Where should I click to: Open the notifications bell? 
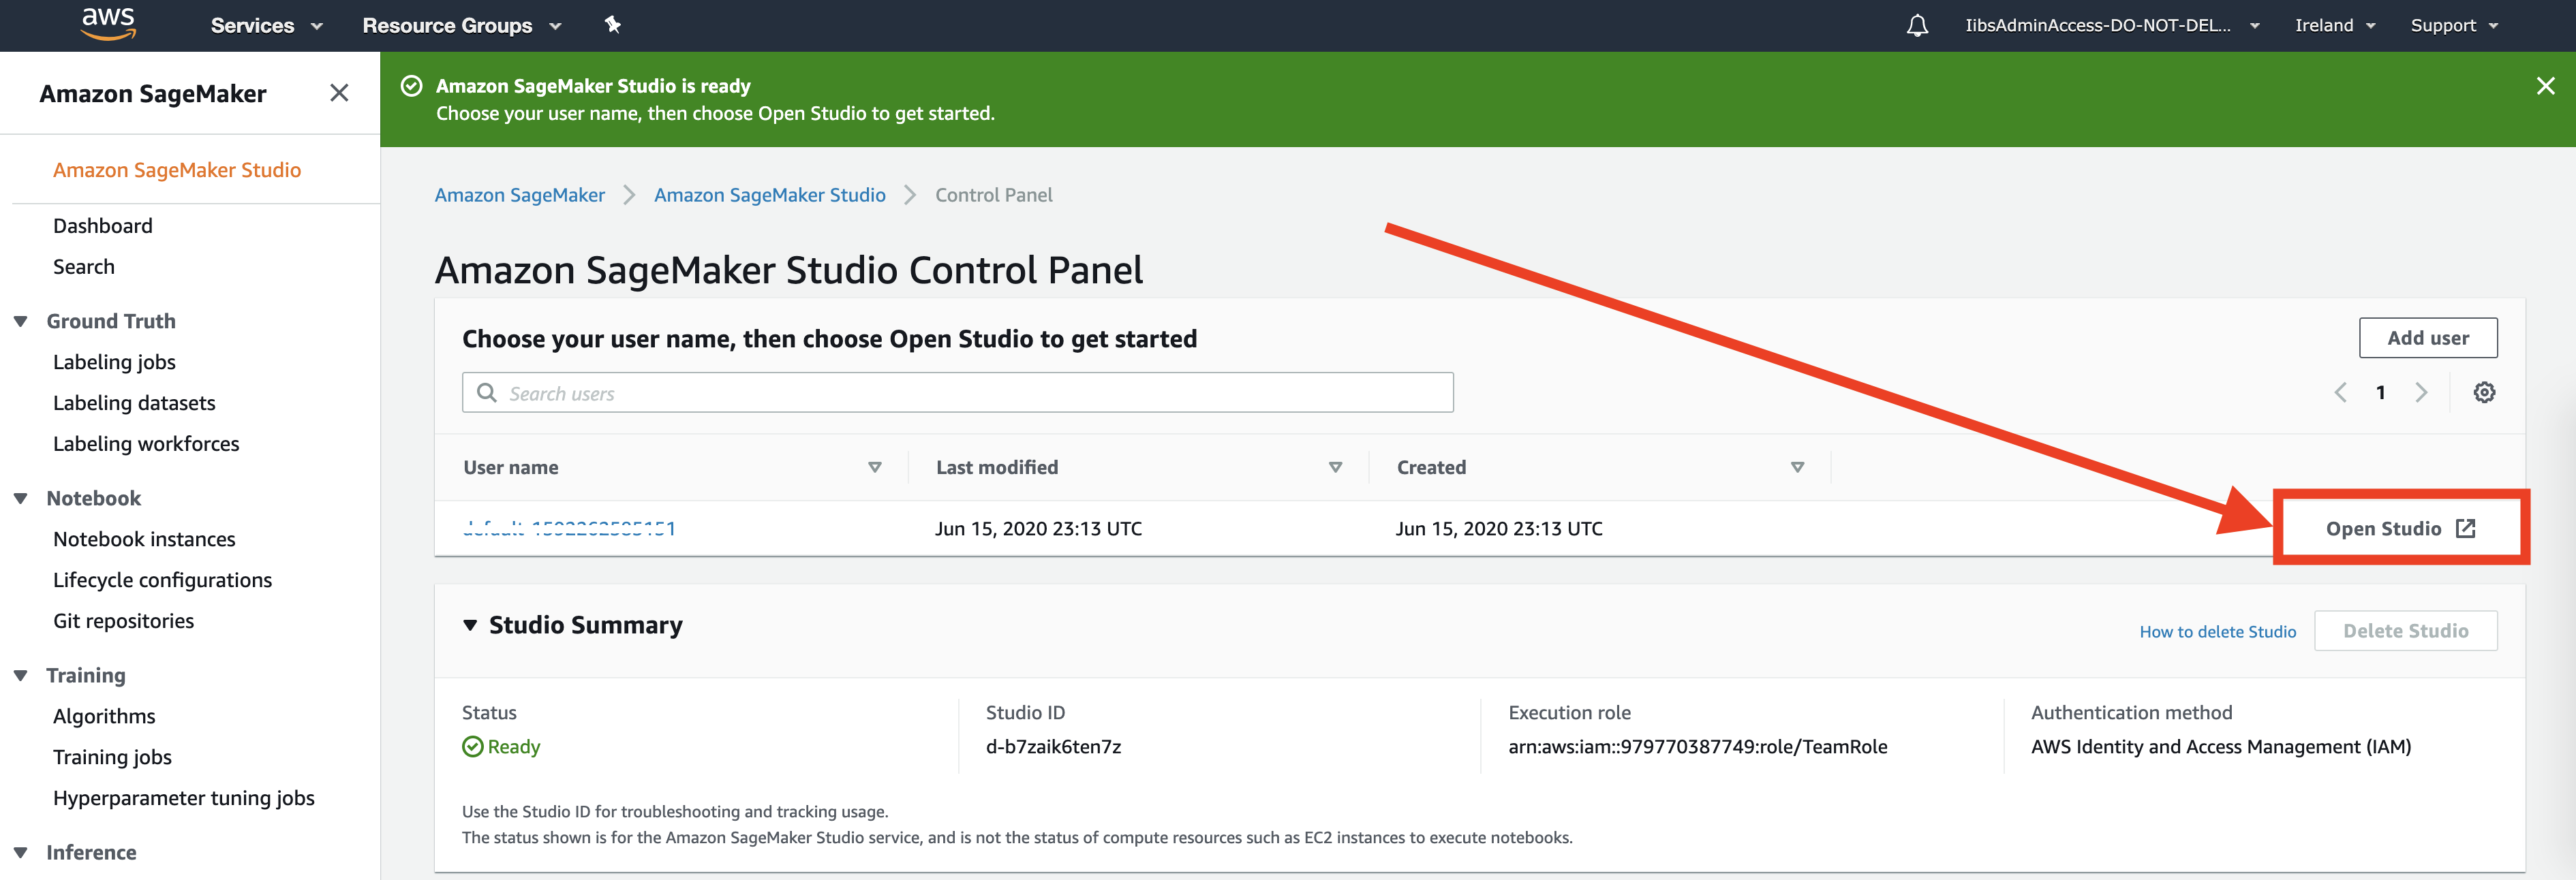click(x=1916, y=26)
